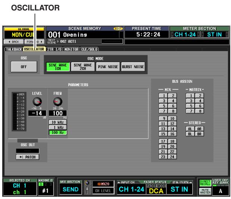Select the OSCILLATOR tab
The width and height of the screenshot is (231, 199).
(x=34, y=49)
